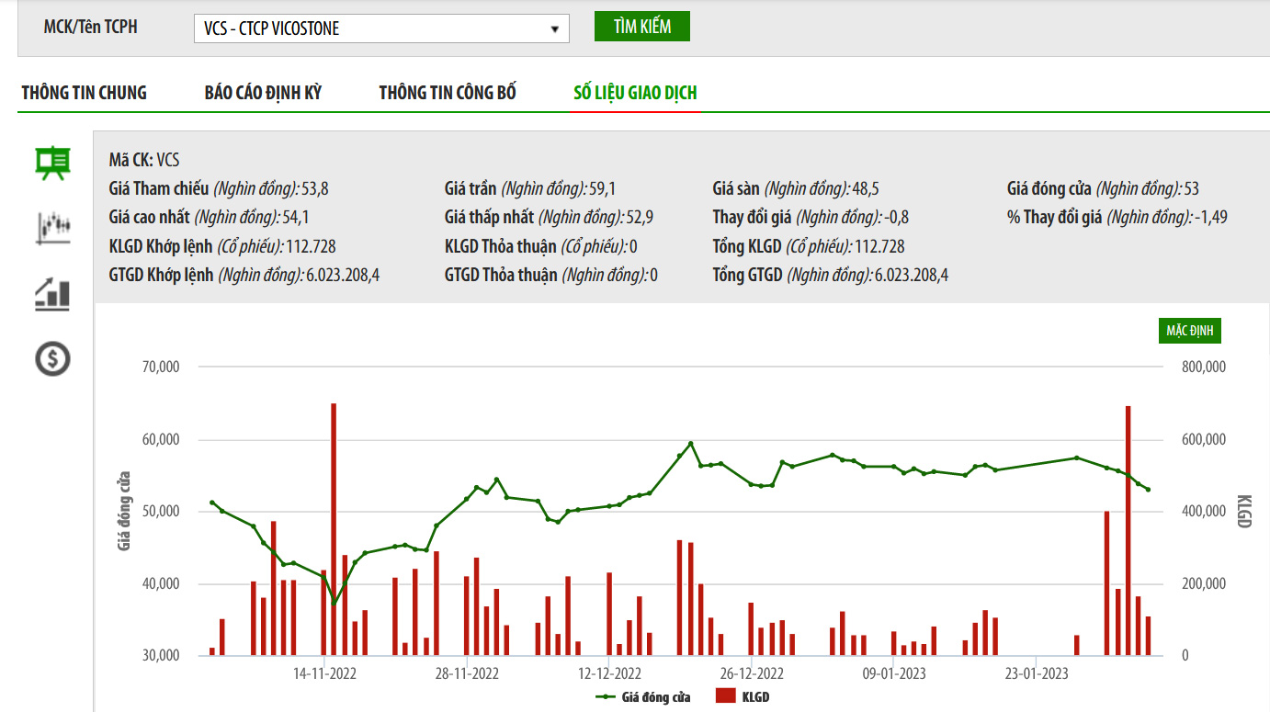The width and height of the screenshot is (1270, 712).
Task: Click the lowest closing price point in November 2022
Action: pyautogui.click(x=335, y=604)
